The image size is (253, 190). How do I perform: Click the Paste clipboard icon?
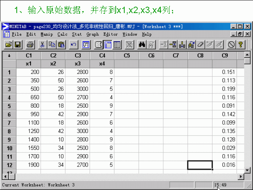point(61,45)
